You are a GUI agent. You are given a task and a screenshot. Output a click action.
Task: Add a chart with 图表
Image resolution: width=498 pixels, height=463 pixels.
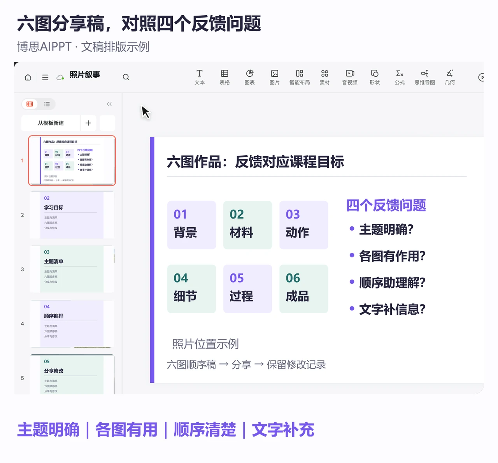[x=250, y=77]
